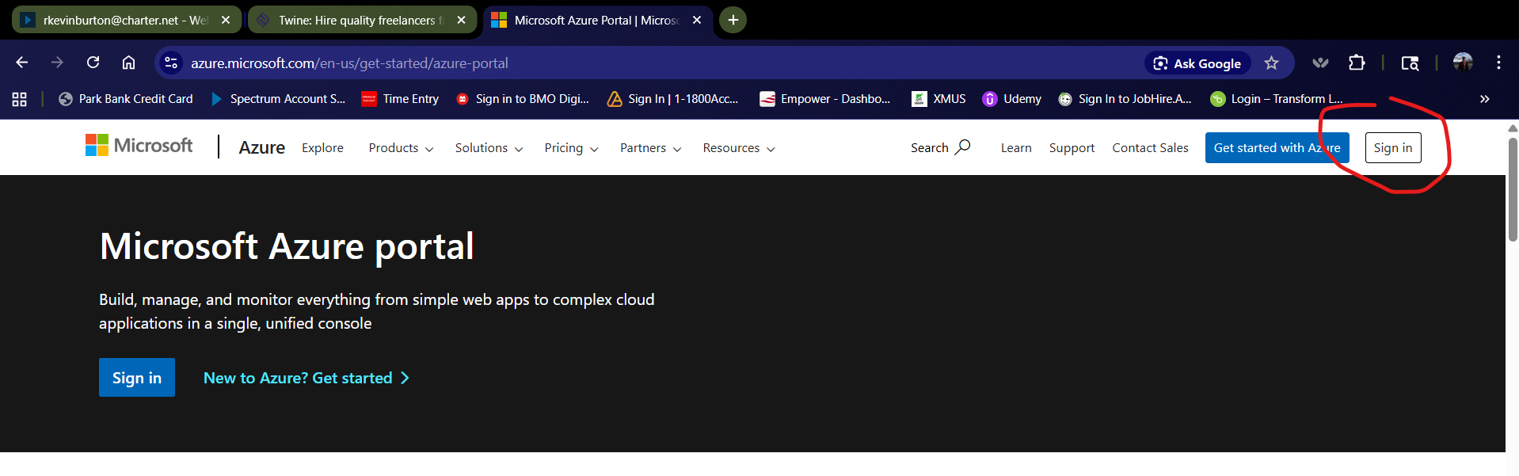1519x476 pixels.
Task: Open the Chrome three-dot menu
Action: pyautogui.click(x=1498, y=63)
